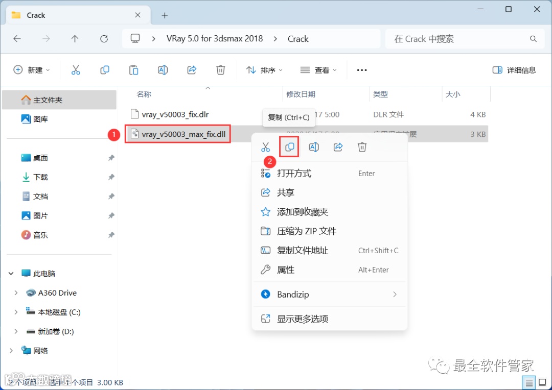
Task: Click the Rename icon in the toolbar
Action: (x=163, y=70)
